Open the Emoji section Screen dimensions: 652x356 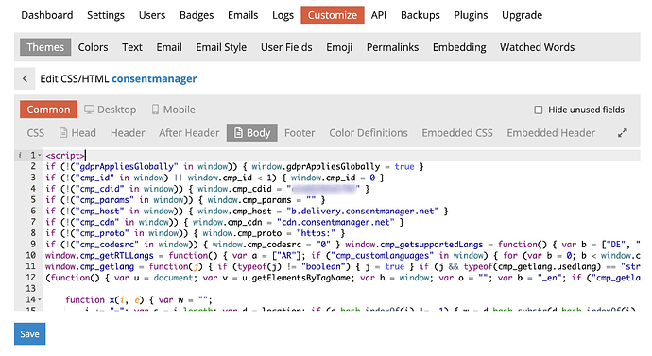pyautogui.click(x=339, y=47)
